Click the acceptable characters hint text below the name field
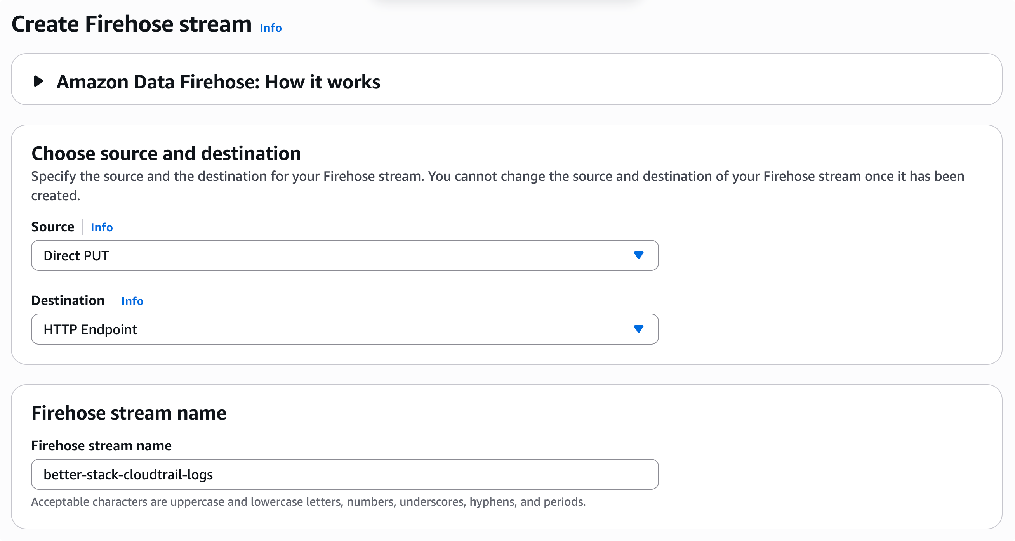The image size is (1015, 541). [309, 502]
